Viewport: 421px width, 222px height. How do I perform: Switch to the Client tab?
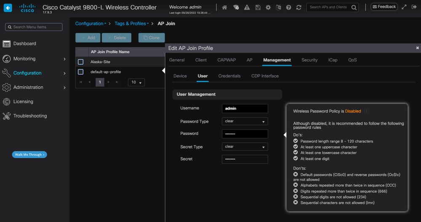201,60
